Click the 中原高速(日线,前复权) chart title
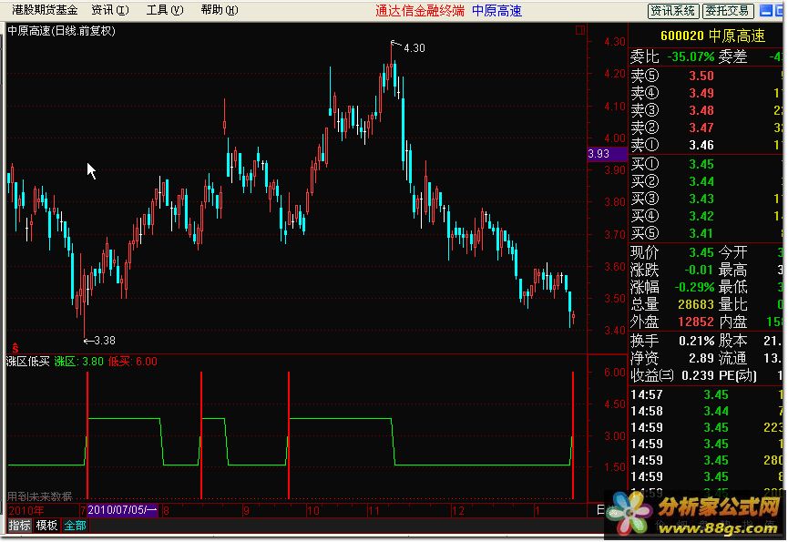788x542 pixels. click(x=61, y=31)
